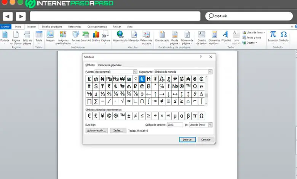Expand the Objeto dropdown arrow
The width and height of the screenshot is (297, 179).
coord(256,43)
